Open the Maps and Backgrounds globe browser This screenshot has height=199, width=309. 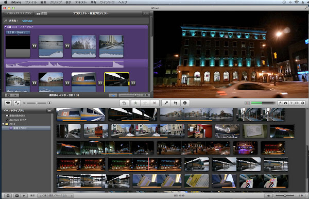point(302,103)
